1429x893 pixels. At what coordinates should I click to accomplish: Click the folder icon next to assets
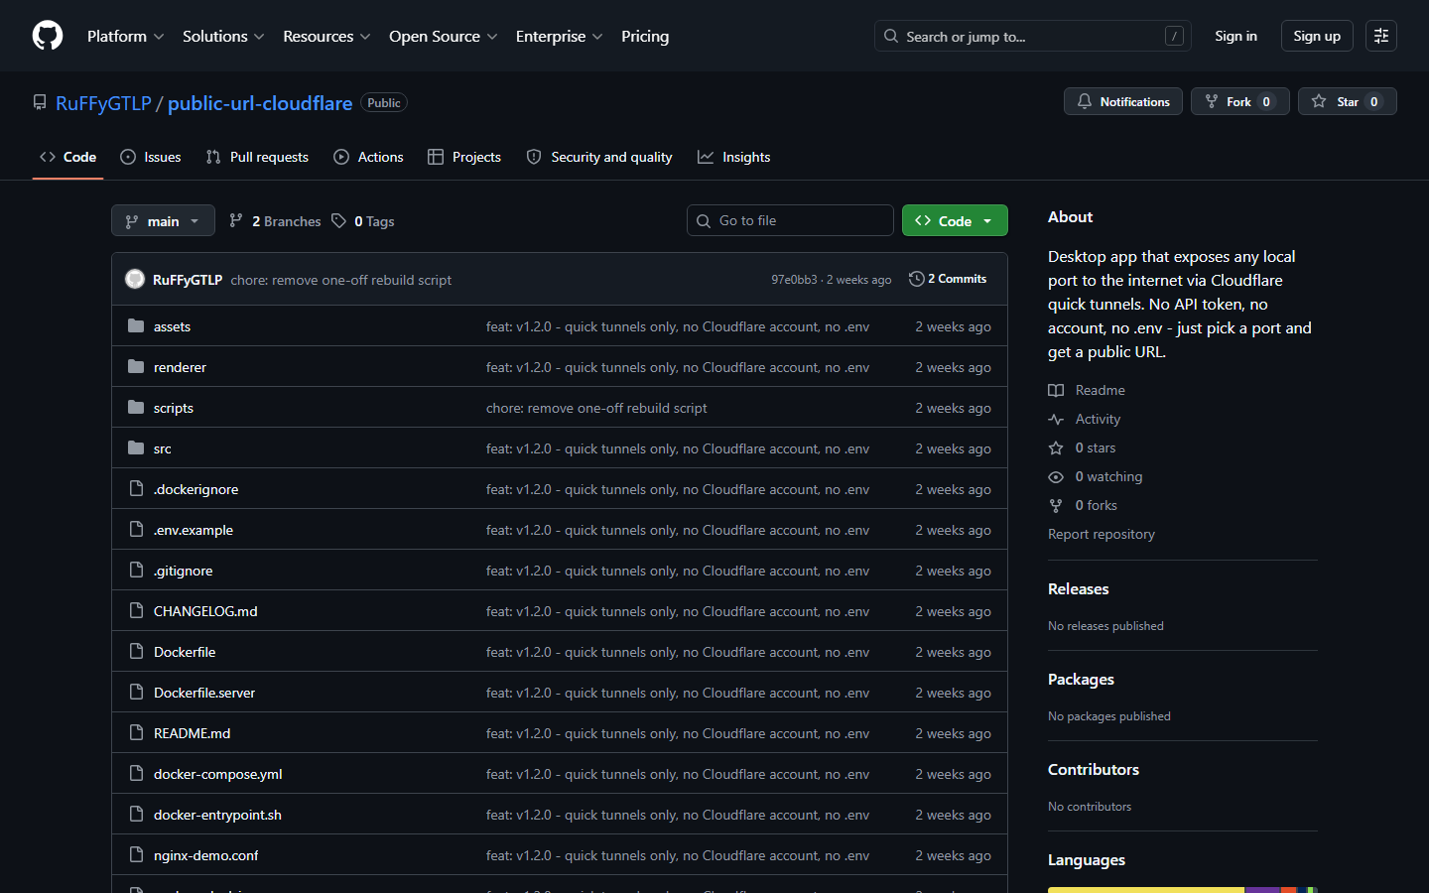pos(136,326)
